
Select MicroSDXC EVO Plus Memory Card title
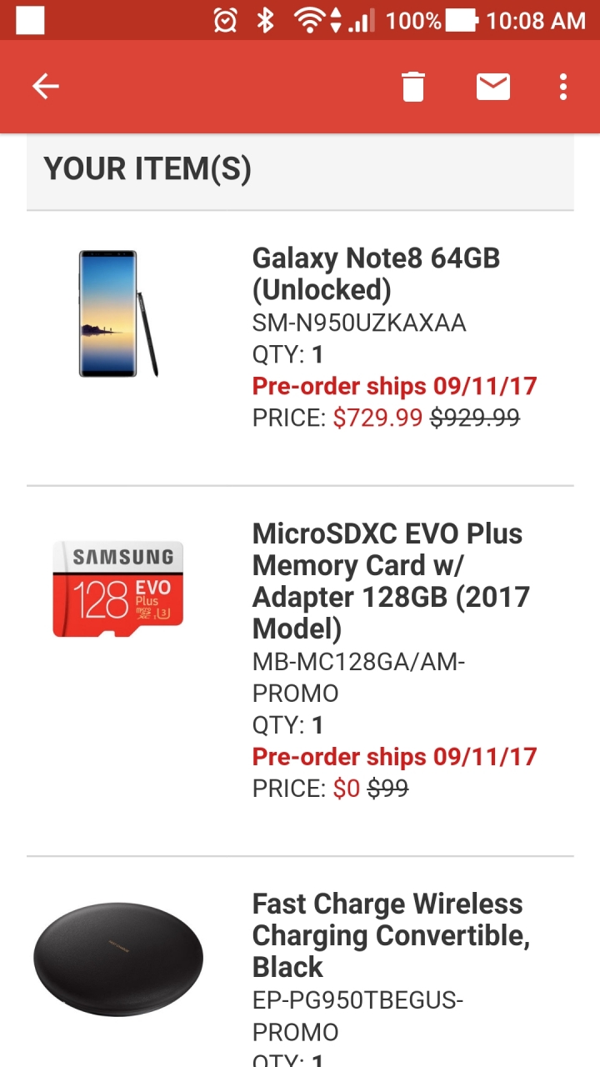click(392, 581)
